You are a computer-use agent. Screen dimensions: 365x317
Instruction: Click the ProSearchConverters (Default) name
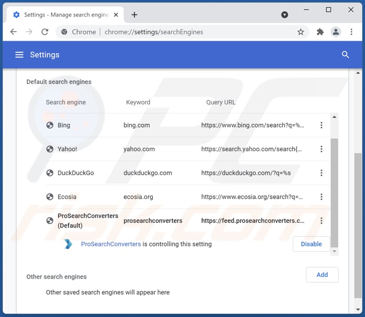pos(88,220)
